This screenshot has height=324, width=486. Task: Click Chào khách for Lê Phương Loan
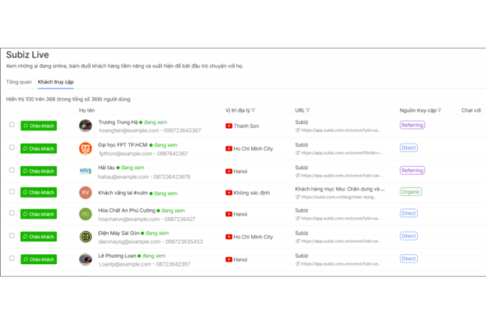point(39,259)
